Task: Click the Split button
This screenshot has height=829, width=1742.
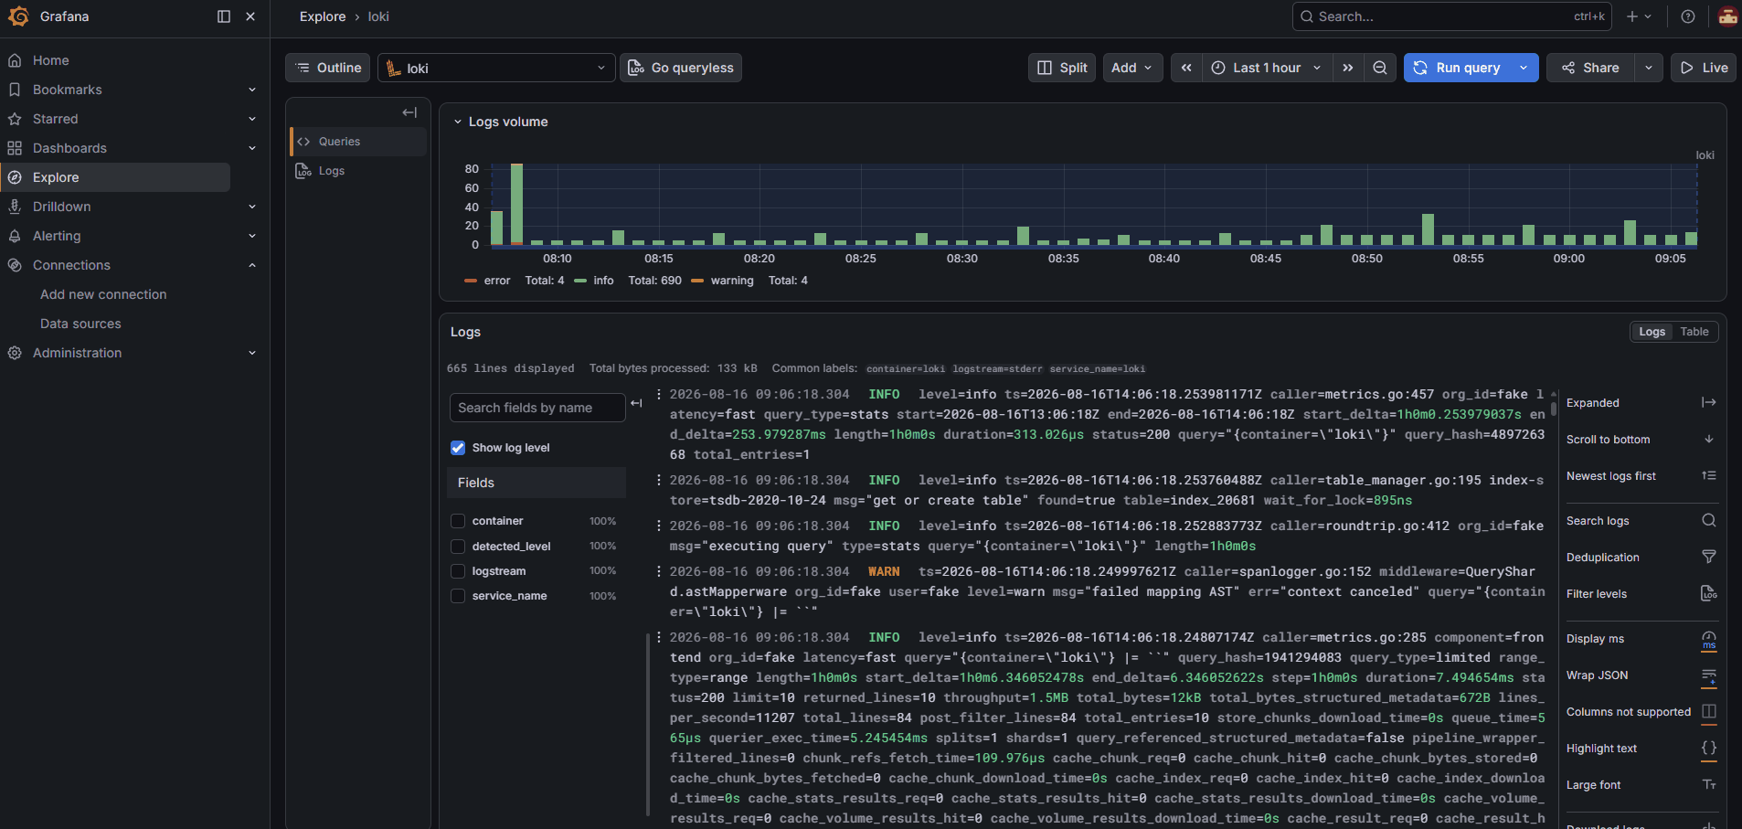Action: [1062, 68]
